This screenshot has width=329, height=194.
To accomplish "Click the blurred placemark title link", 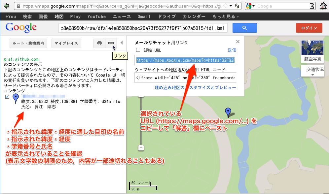I will coord(44,96).
